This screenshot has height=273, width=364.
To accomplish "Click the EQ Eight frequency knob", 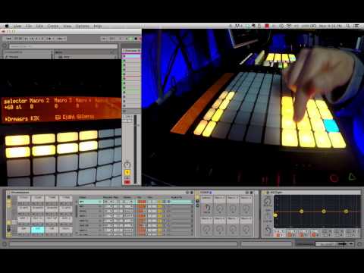I will [x=268, y=202].
